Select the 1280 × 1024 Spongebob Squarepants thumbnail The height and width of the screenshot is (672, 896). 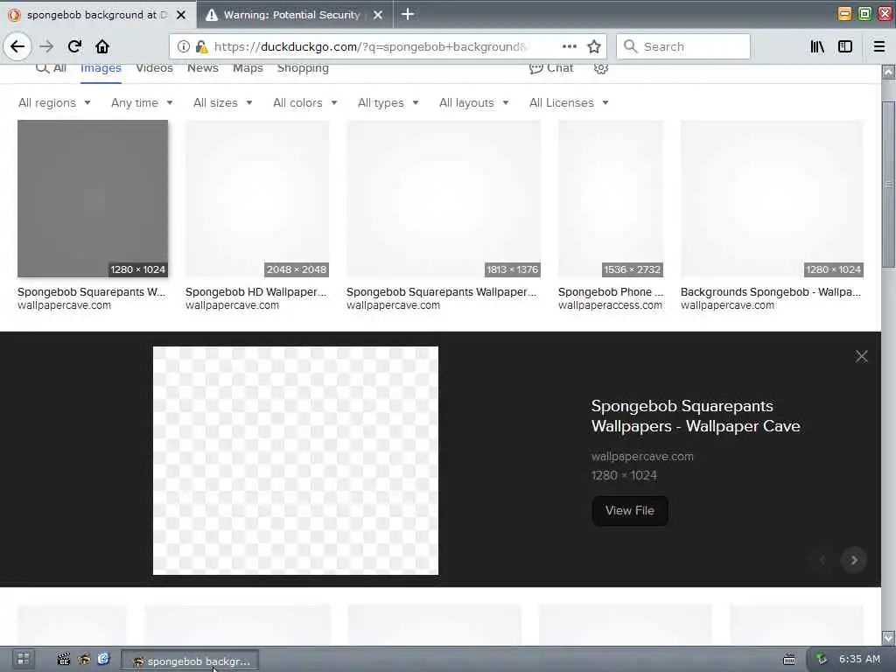click(93, 199)
